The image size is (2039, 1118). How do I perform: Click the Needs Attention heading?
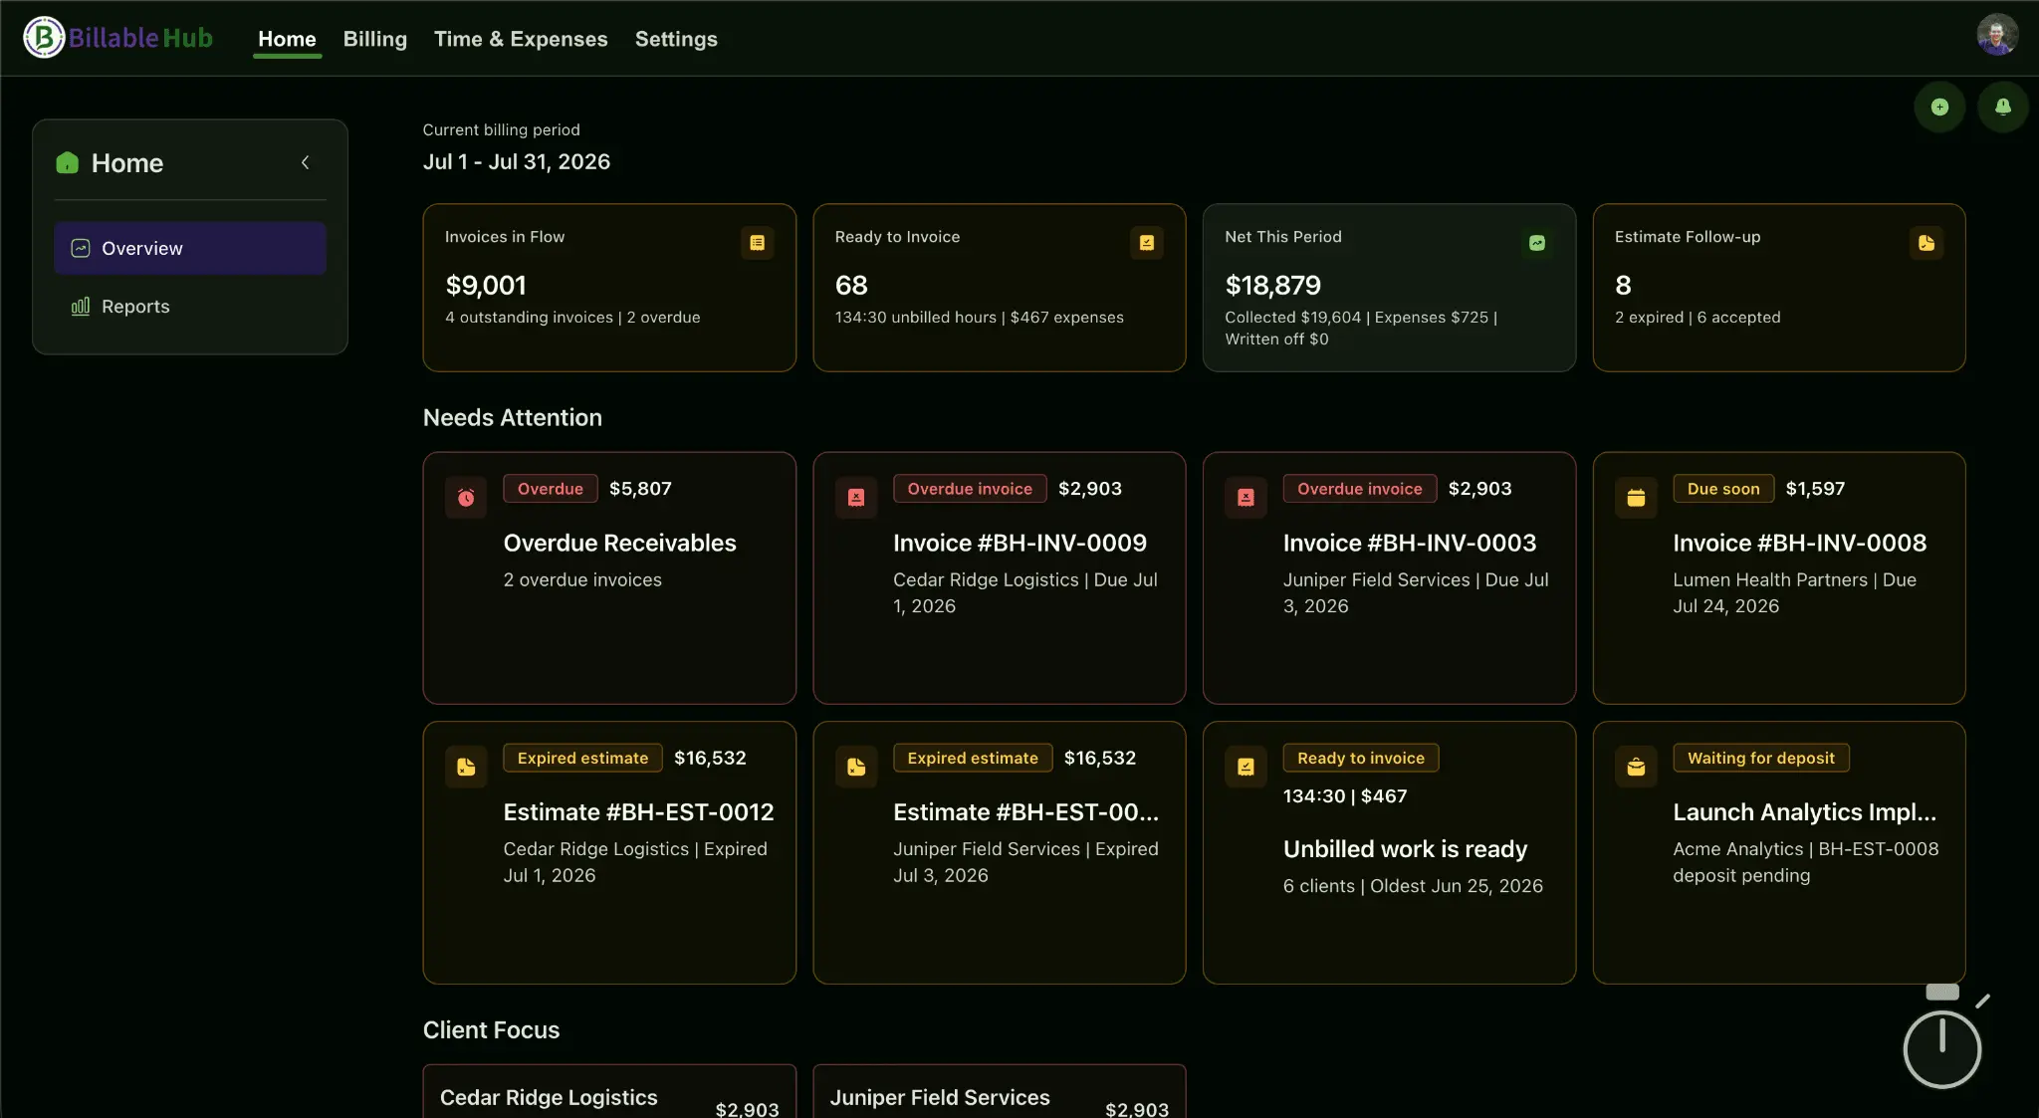[513, 418]
